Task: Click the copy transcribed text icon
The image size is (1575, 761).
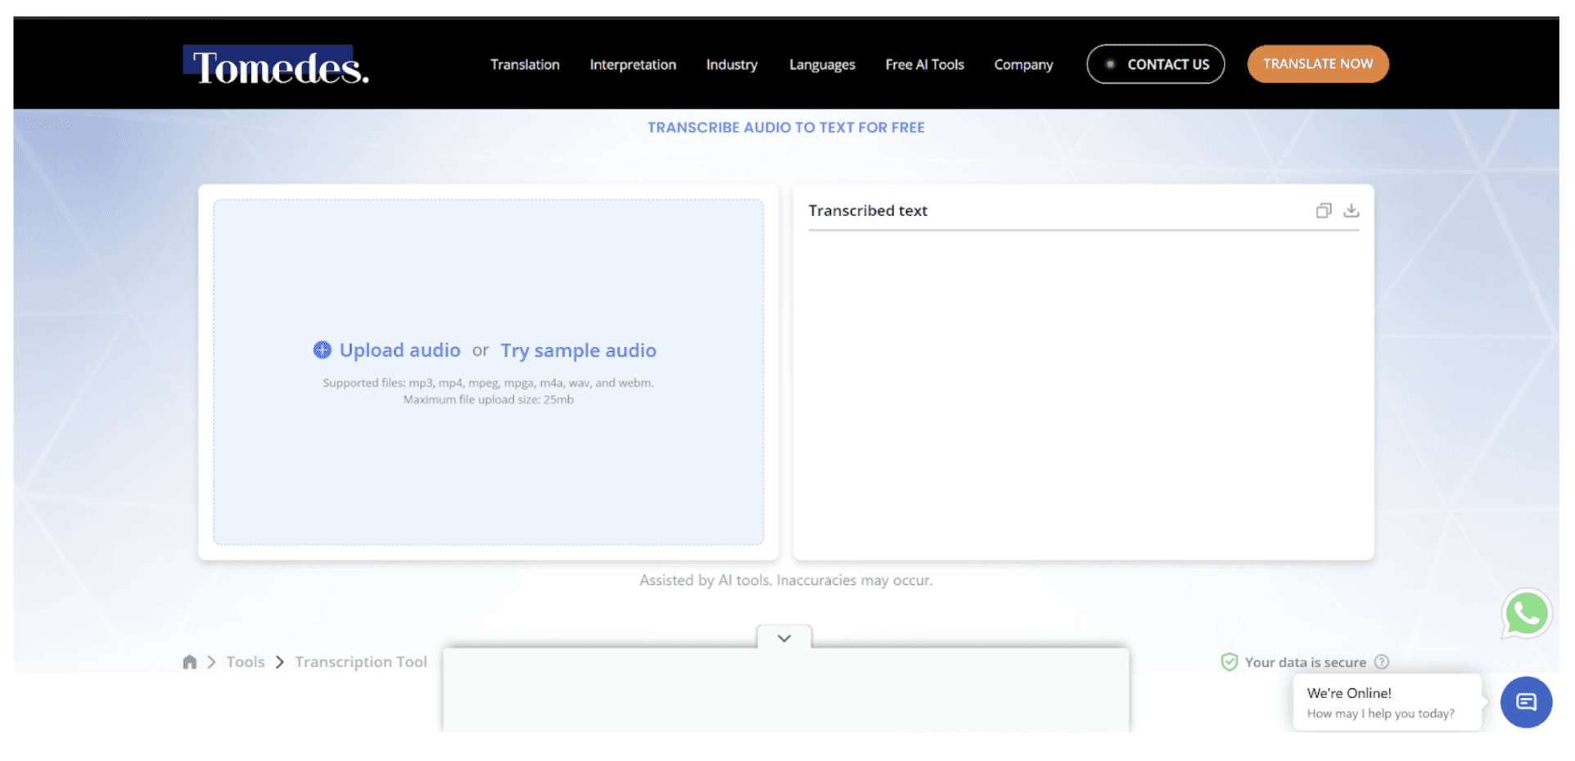Action: pos(1324,210)
